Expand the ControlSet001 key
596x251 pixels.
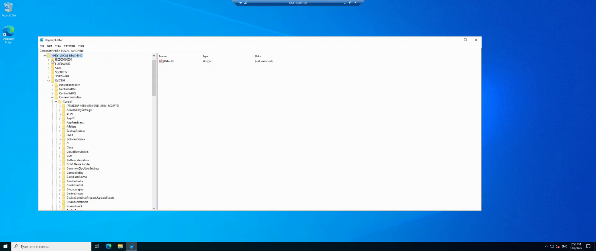[52, 89]
